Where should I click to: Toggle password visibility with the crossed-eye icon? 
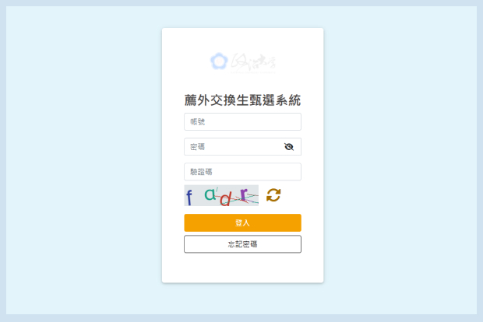pyautogui.click(x=288, y=147)
